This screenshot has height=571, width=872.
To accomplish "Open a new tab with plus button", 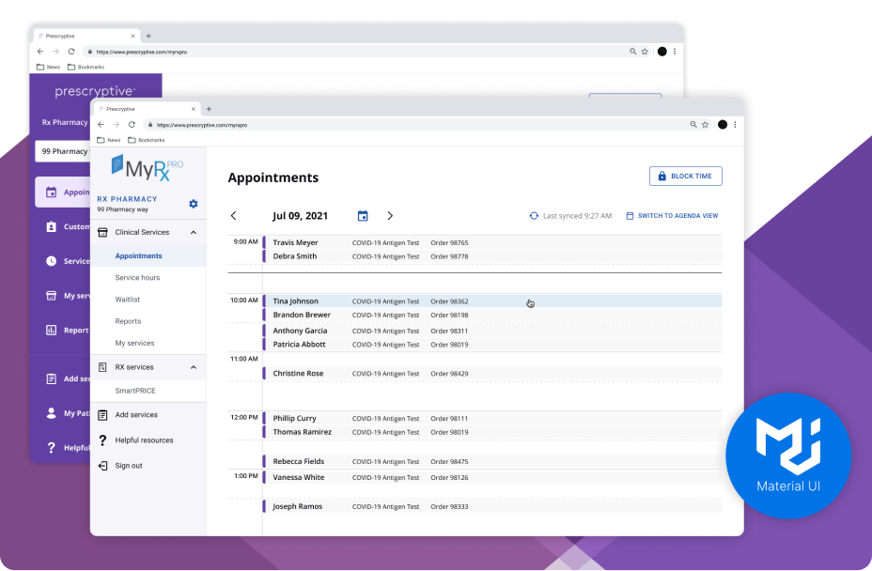I will point(209,109).
